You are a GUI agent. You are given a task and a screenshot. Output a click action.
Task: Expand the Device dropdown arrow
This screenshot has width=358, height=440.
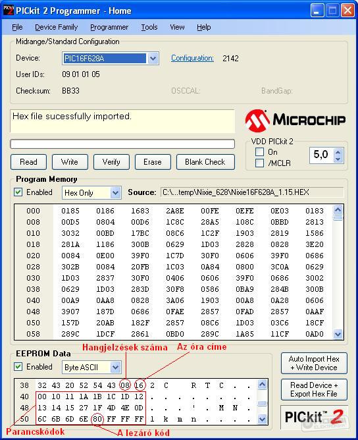coord(153,59)
